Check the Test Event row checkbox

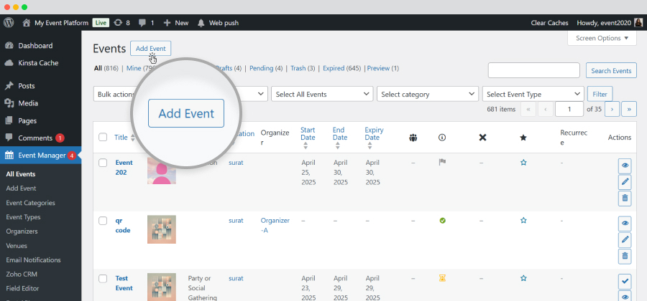pyautogui.click(x=103, y=279)
